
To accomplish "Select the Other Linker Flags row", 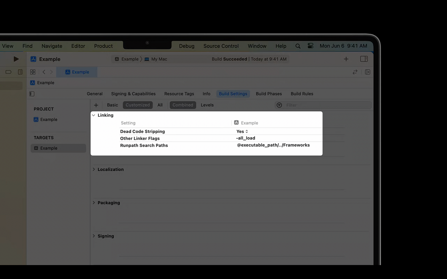I will pyautogui.click(x=221, y=138).
